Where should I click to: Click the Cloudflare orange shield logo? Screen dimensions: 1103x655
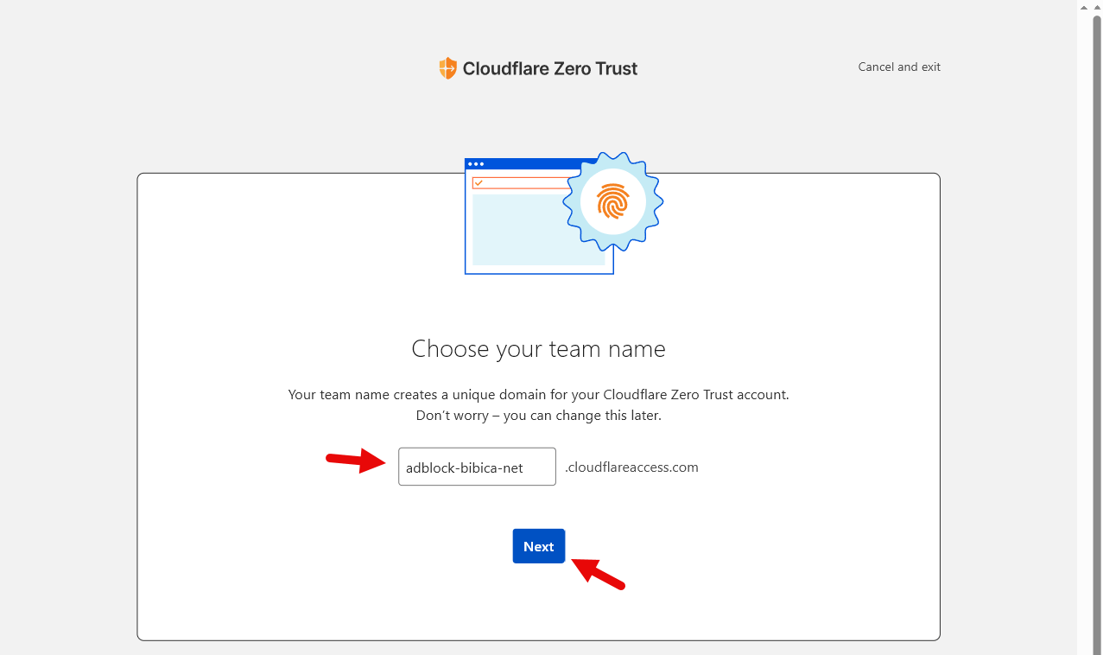(447, 68)
